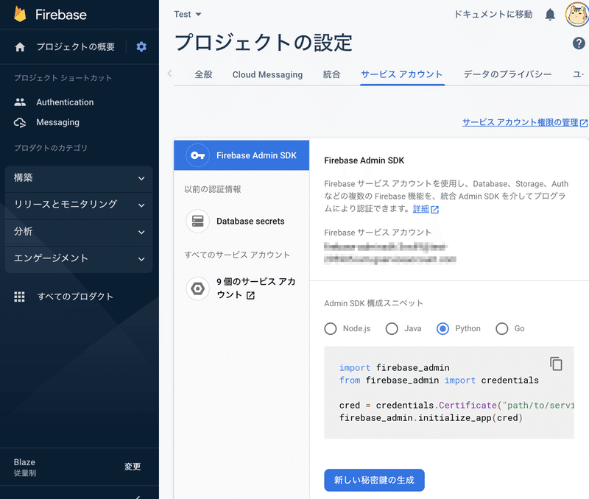Click the blurred service account email
Image resolution: width=589 pixels, height=499 pixels.
[390, 253]
